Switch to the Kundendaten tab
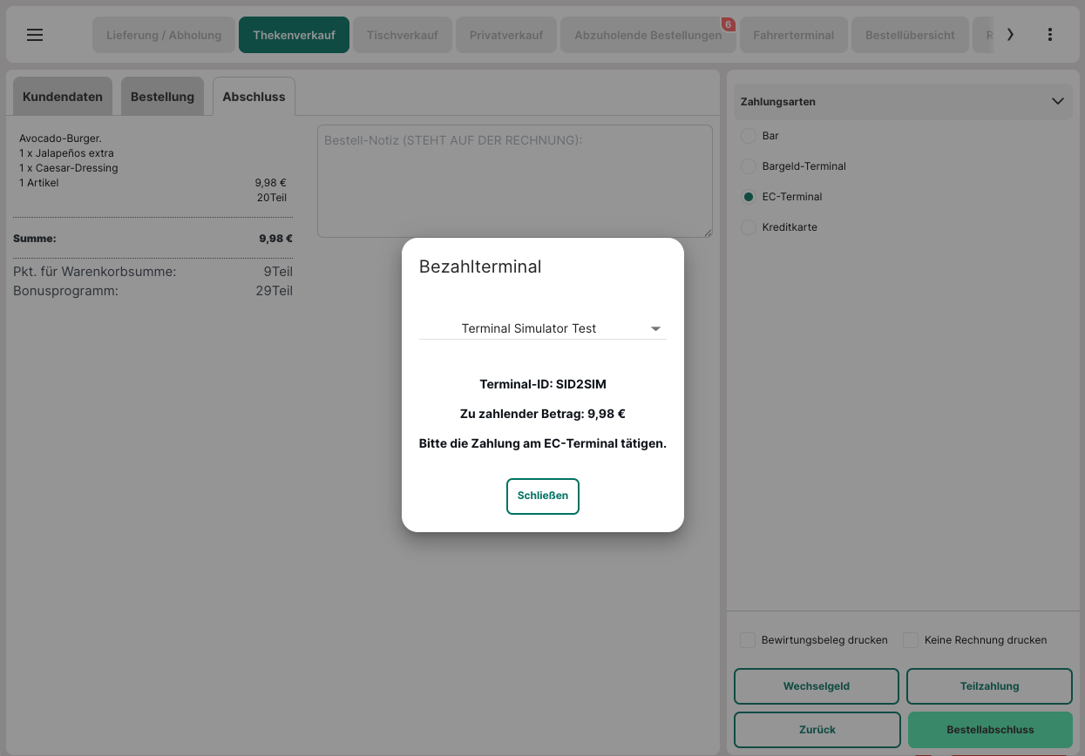 tap(63, 97)
